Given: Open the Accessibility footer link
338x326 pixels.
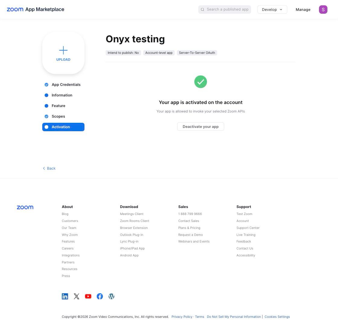Looking at the screenshot, I should [x=246, y=255].
